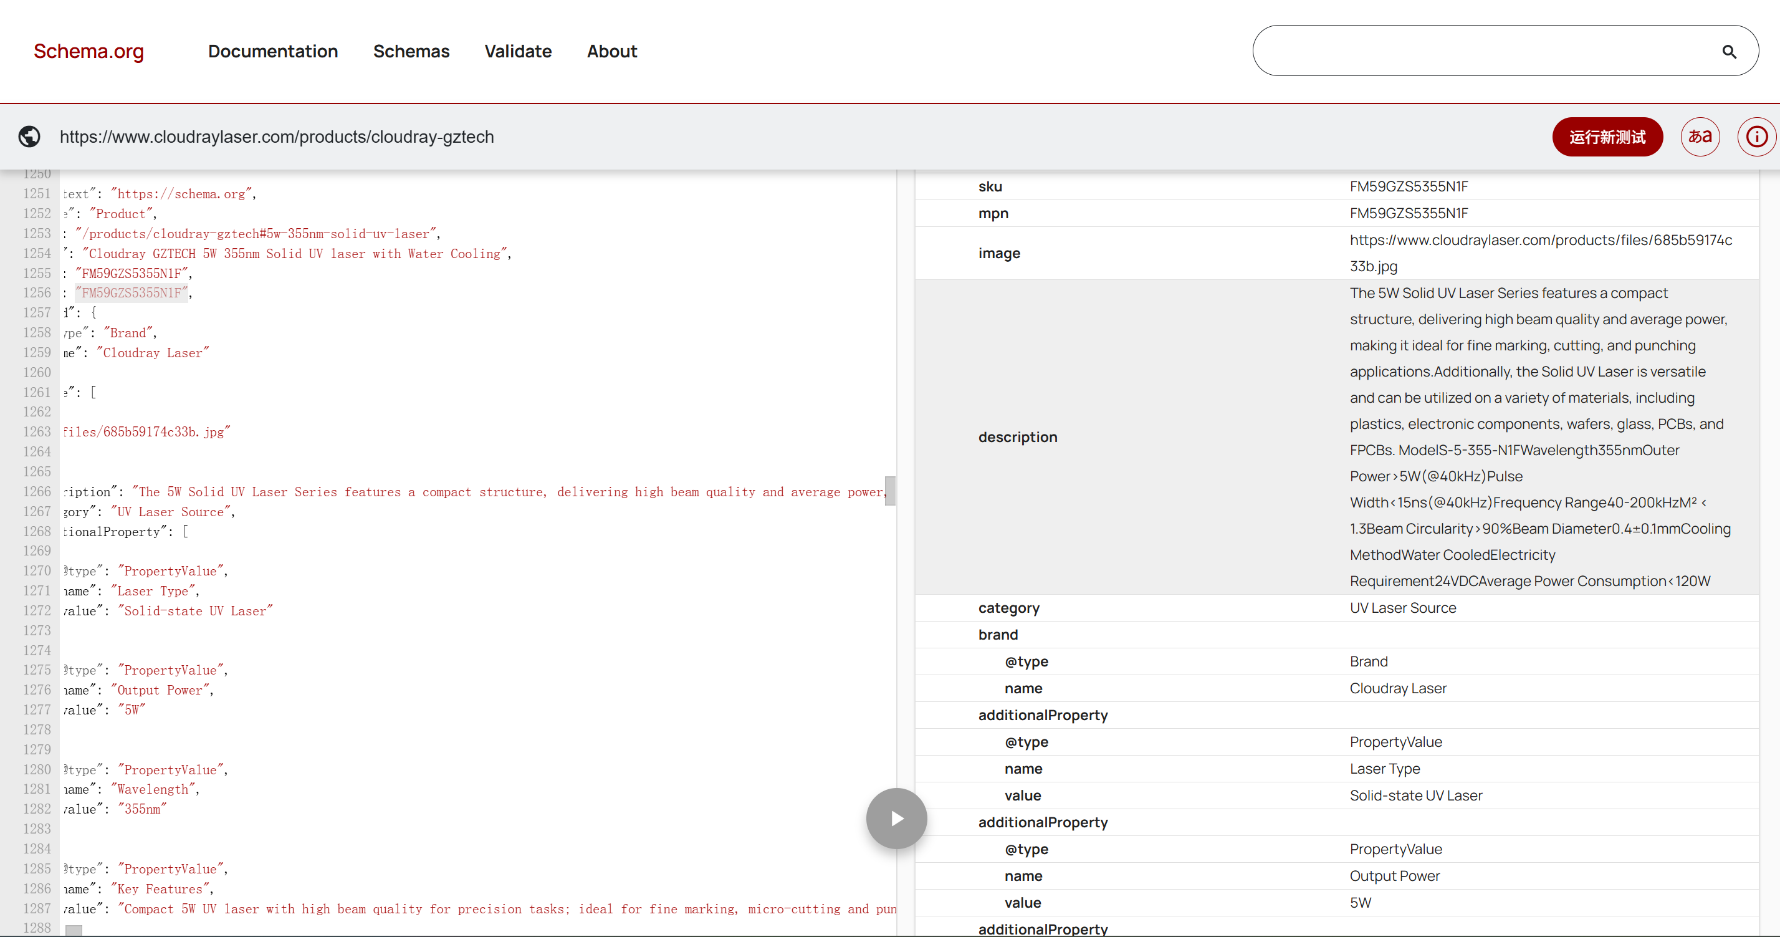Screen dimensions: 1780x937
Task: Click the highlighted mpn value on line 1256
Action: (x=132, y=293)
